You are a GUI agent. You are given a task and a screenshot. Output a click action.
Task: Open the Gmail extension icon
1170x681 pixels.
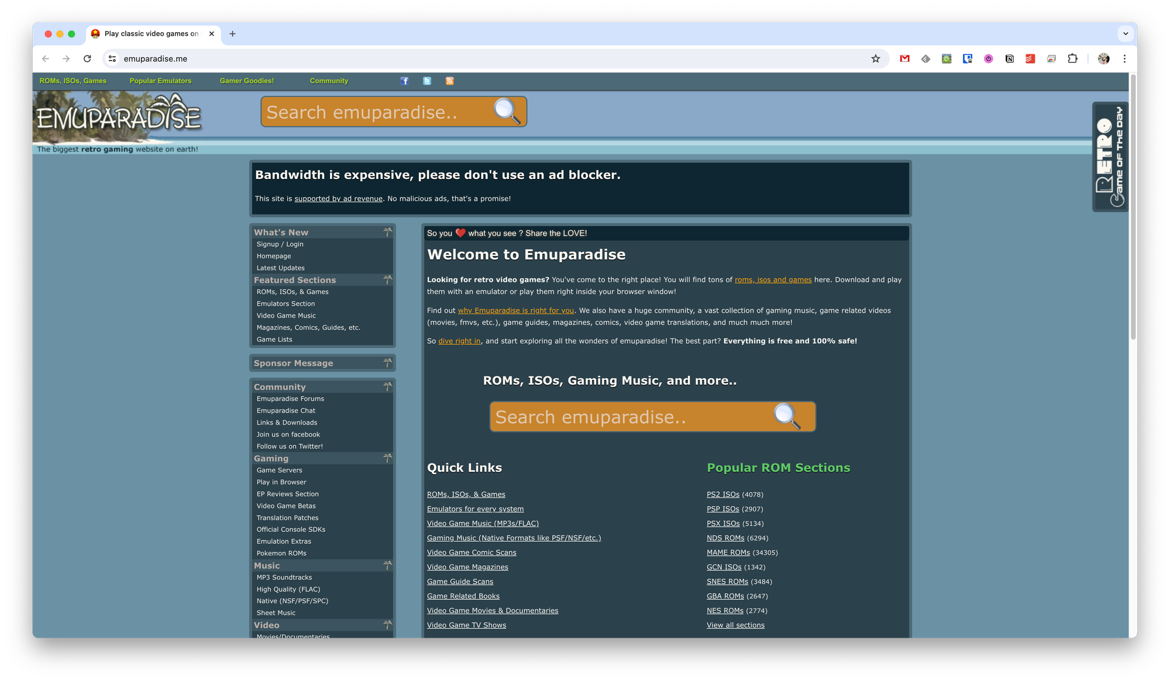click(904, 58)
